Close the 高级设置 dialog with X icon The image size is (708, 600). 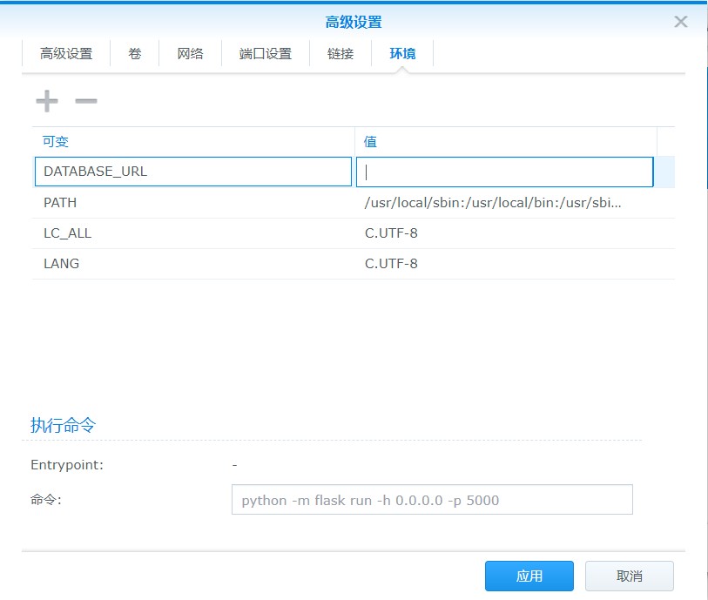pyautogui.click(x=680, y=22)
